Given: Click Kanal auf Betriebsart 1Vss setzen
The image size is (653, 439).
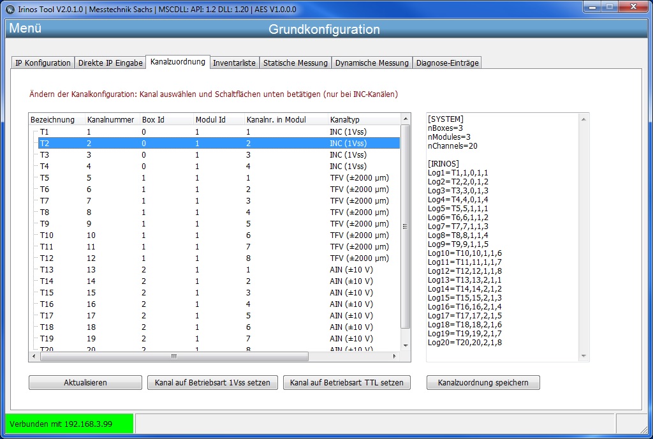Looking at the screenshot, I should coord(212,382).
